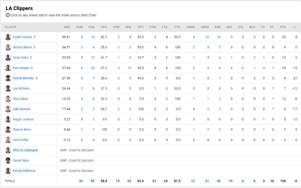Click Serge Ibaka's 2 blocks
The width and height of the screenshot is (301, 188).
255,58
